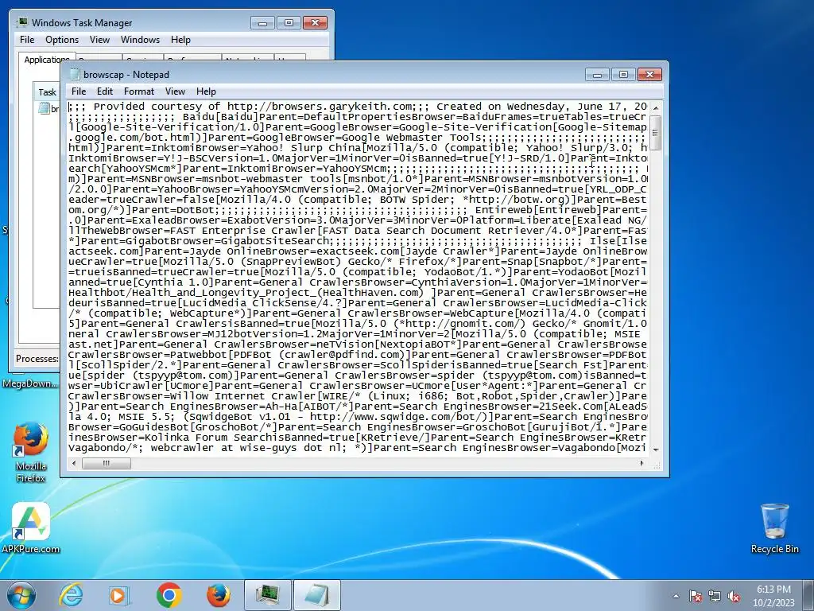Click the Task column header in Task Manager
Screen dimensions: 814x611
click(x=47, y=92)
